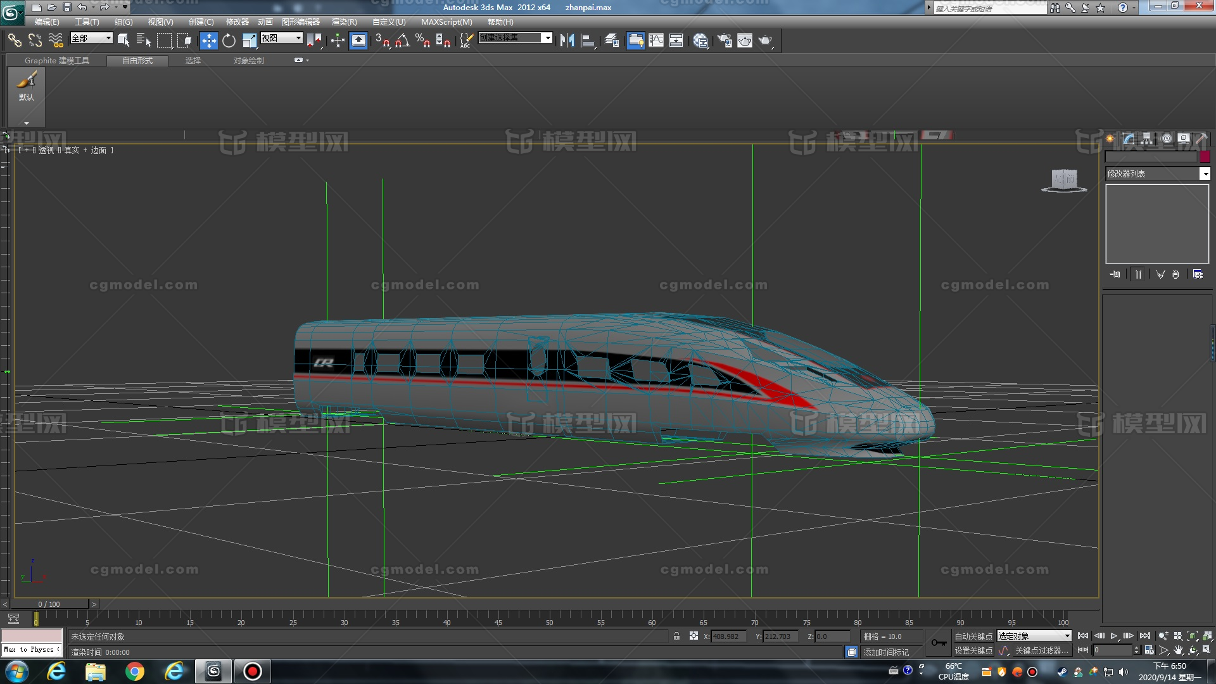Click the time slider 0 / 100

tap(49, 604)
